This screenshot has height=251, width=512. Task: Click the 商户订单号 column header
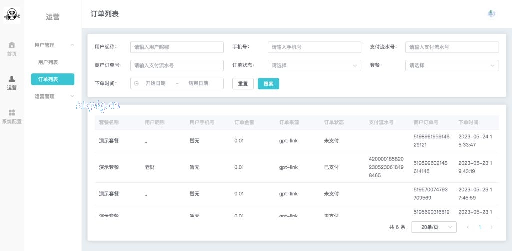pyautogui.click(x=426, y=123)
